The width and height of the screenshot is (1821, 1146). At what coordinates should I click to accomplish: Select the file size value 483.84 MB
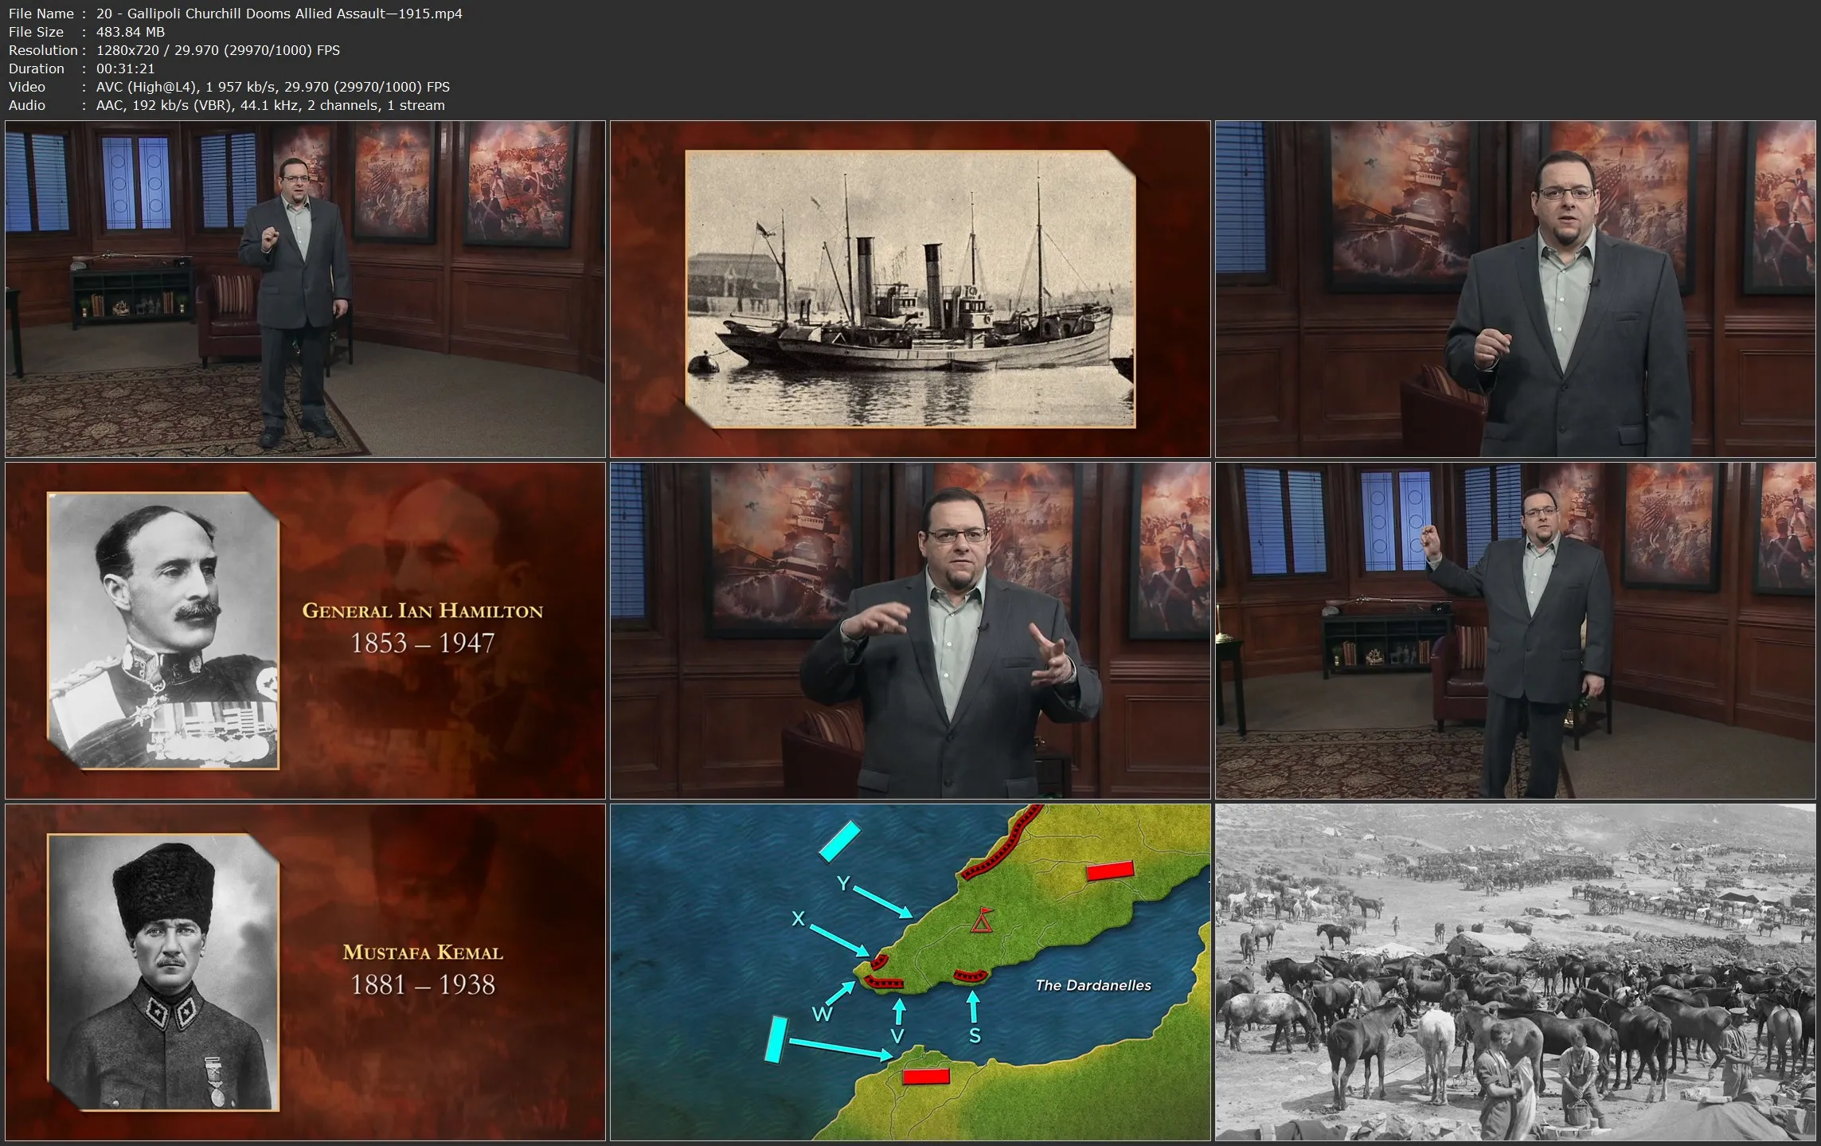131,32
